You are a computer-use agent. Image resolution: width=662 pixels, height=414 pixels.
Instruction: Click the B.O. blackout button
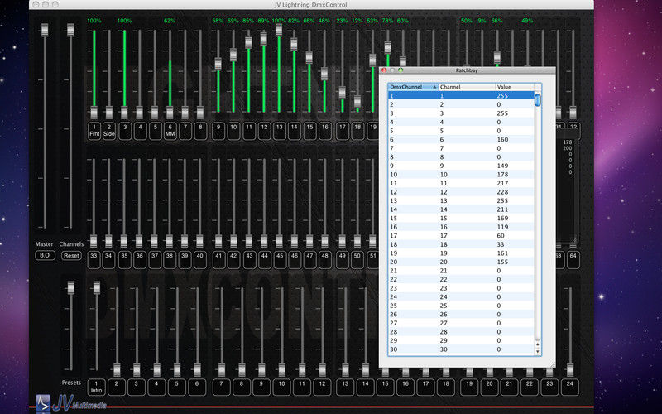click(45, 255)
